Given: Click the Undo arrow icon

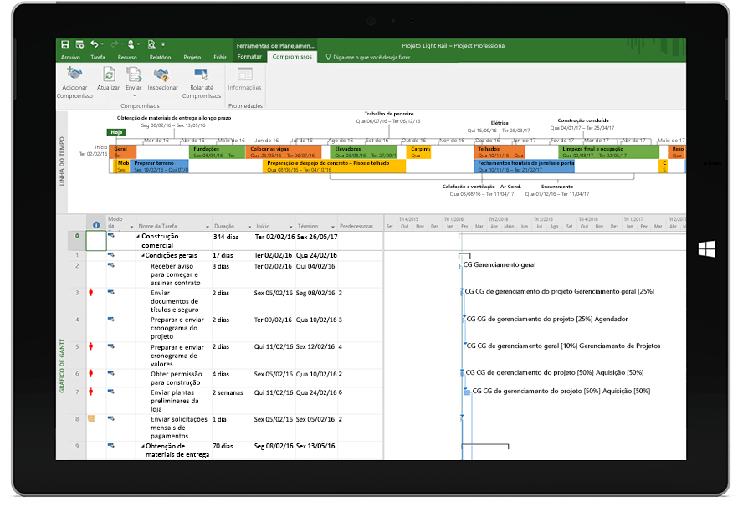Looking at the screenshot, I should (x=93, y=44).
